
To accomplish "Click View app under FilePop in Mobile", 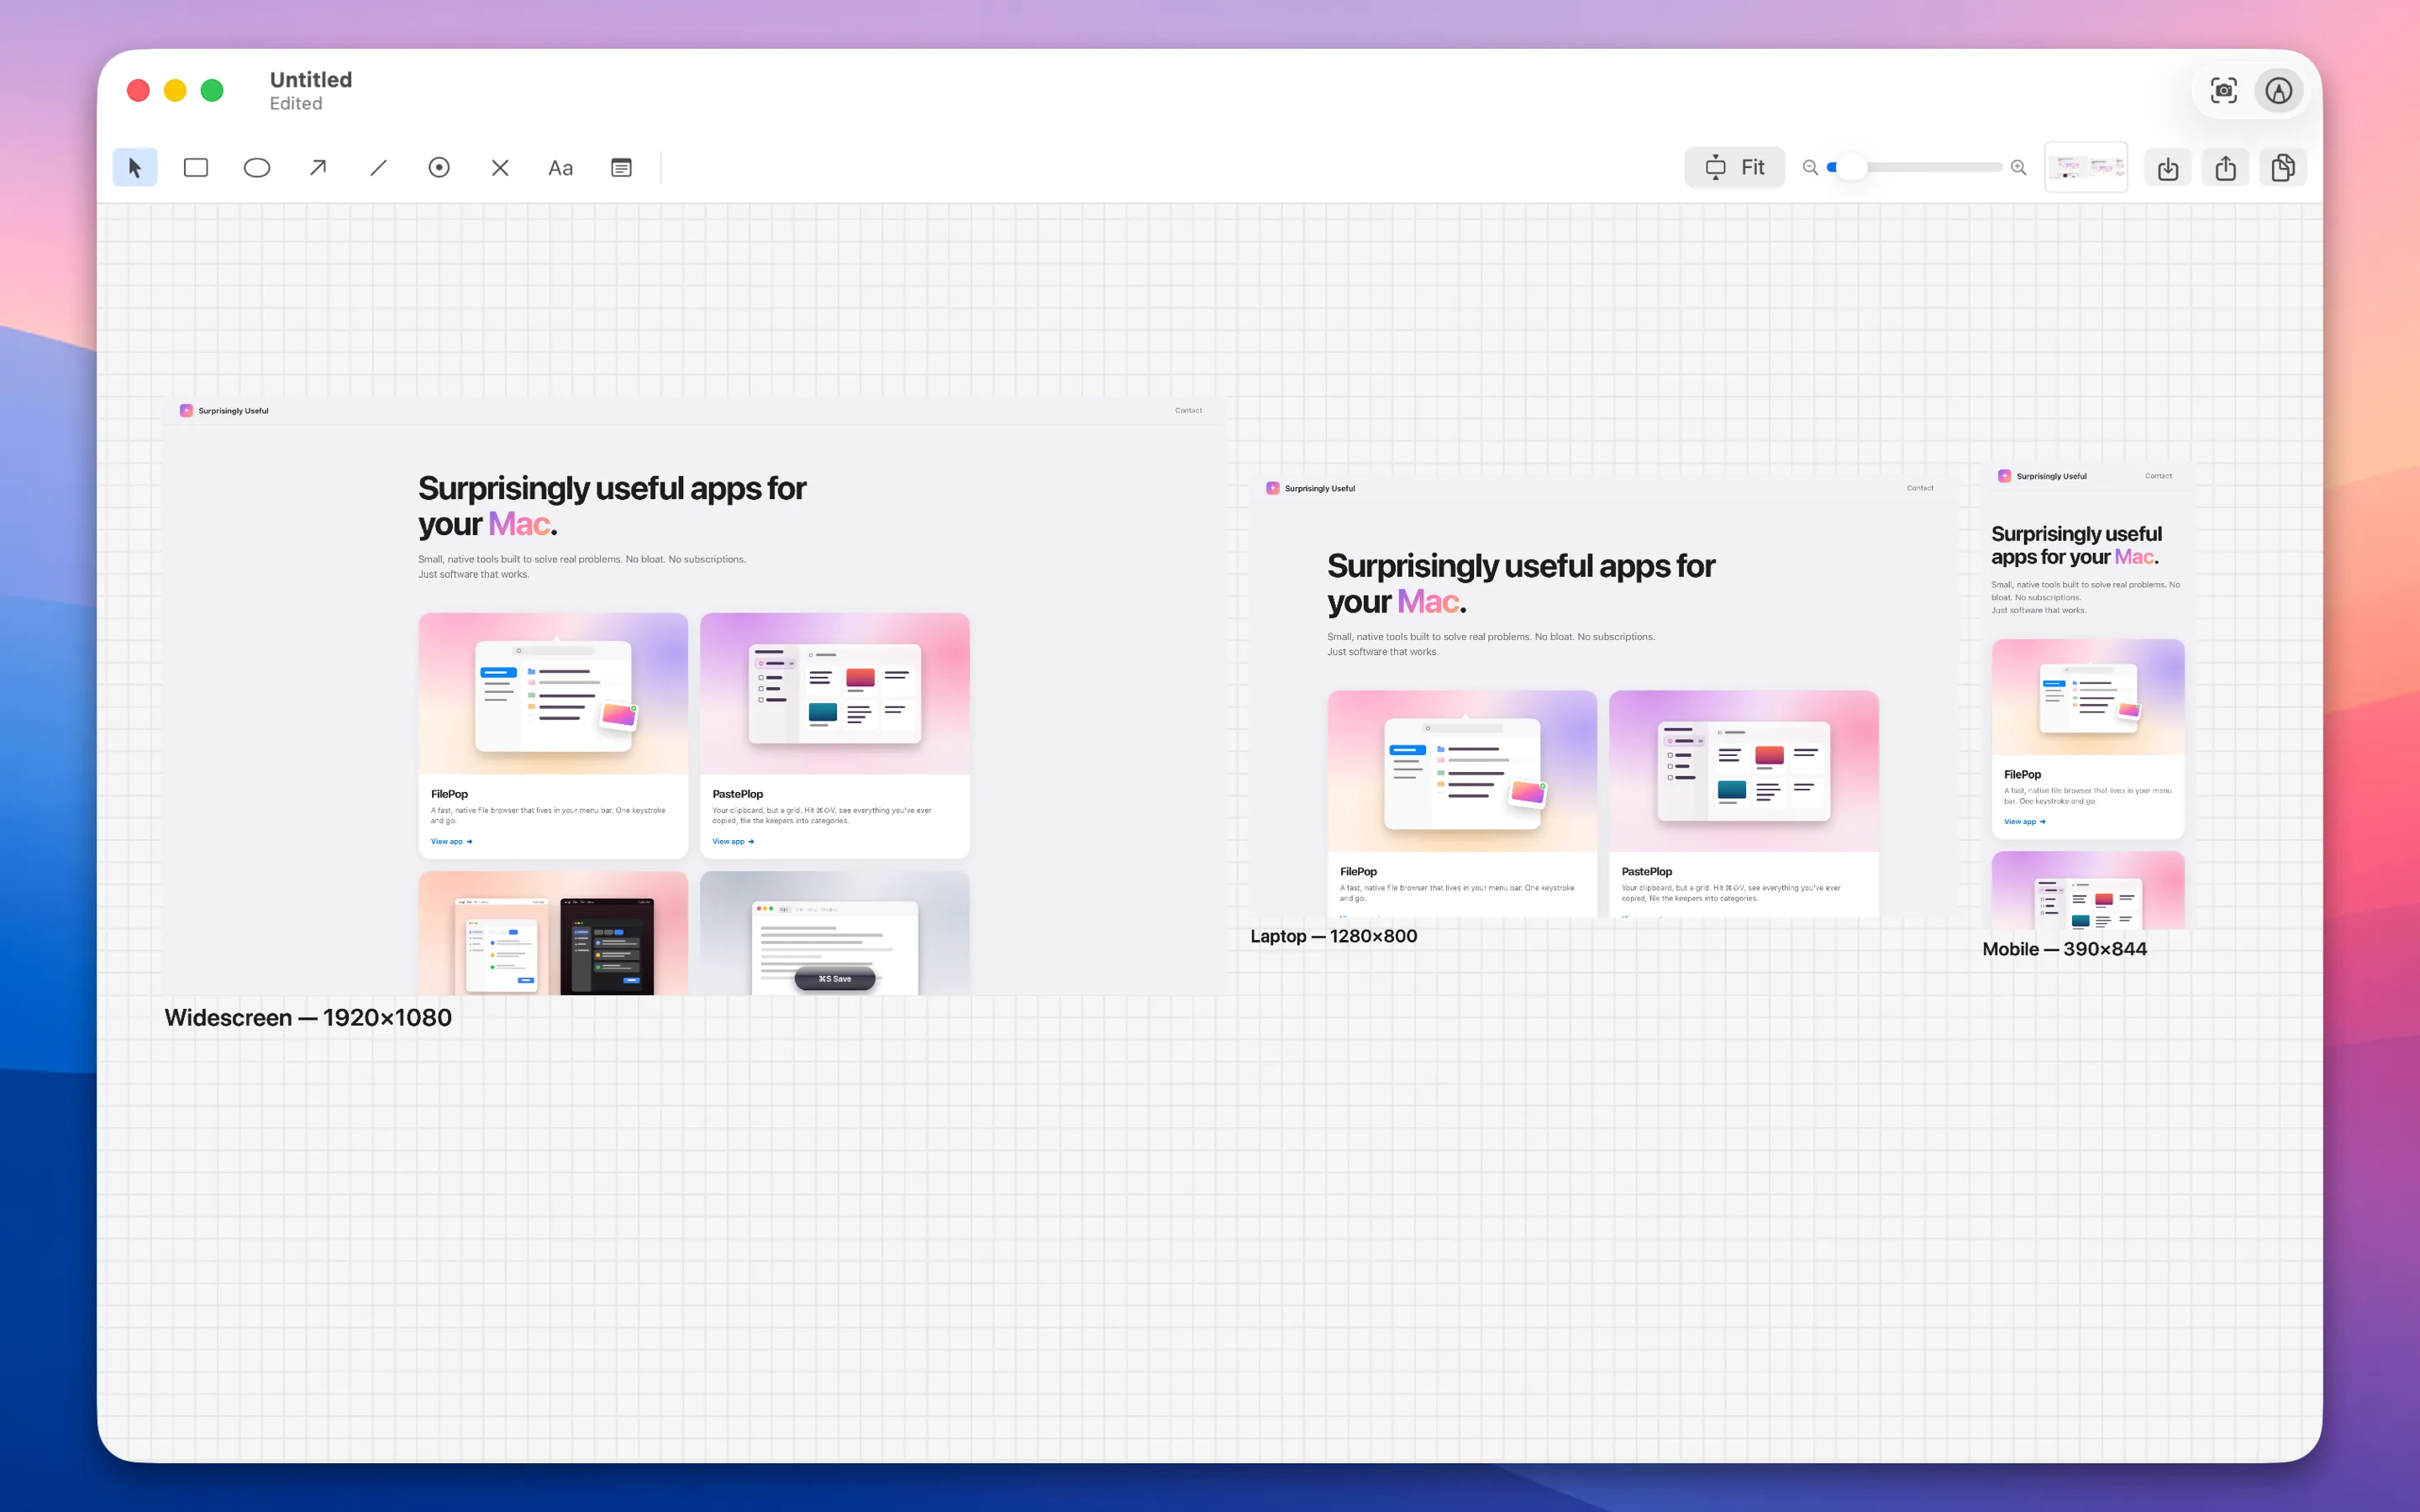I will point(2025,821).
